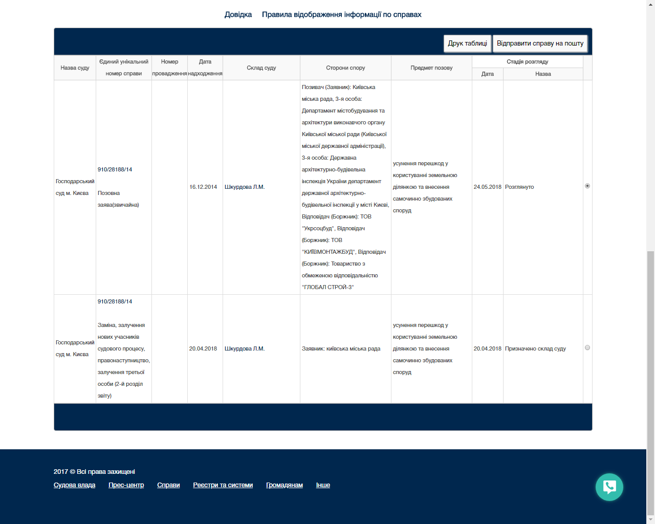655x524 pixels.
Task: Click the 'Інше' footer link
Action: click(323, 485)
